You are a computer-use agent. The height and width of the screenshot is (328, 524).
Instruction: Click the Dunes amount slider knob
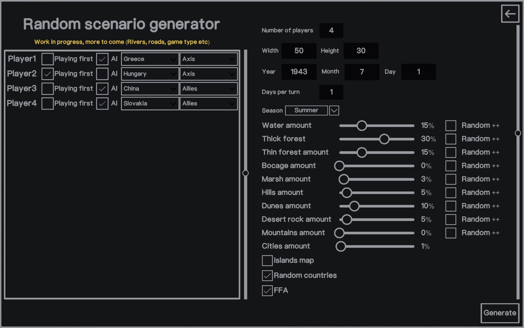[354, 206]
